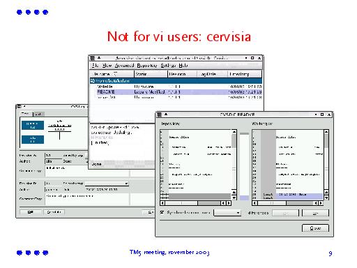Open the Select by tag dropdown in log dialog
The width and height of the screenshot is (357, 268).
pyautogui.click(x=107, y=184)
